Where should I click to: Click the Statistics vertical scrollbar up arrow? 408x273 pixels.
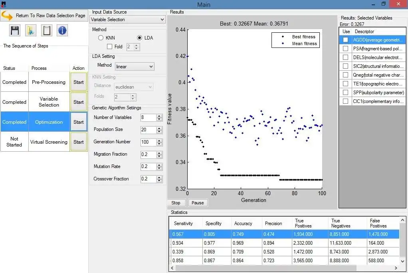click(x=402, y=220)
